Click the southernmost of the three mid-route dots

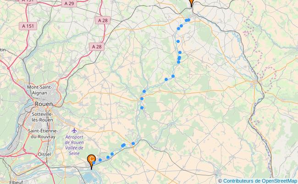(x=142, y=108)
